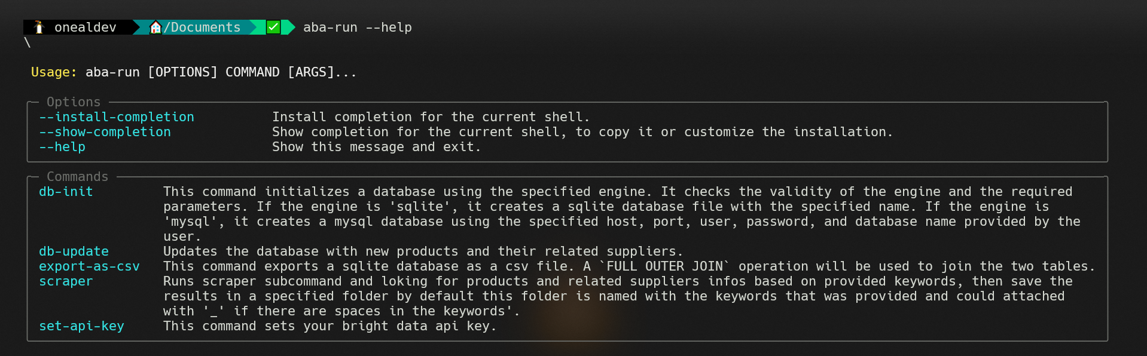Click the --help option in the Options panel
1147x356 pixels.
pyautogui.click(x=62, y=147)
